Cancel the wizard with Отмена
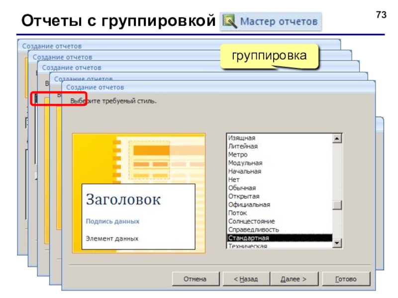 [x=196, y=279]
